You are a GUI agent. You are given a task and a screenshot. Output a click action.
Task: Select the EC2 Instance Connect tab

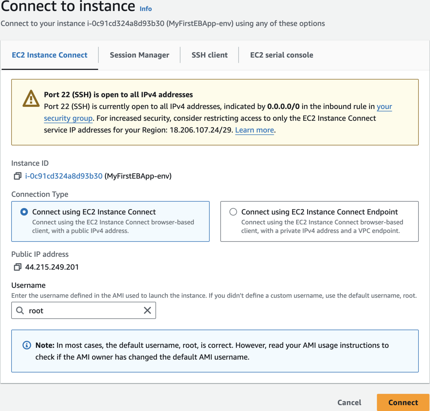pyautogui.click(x=50, y=55)
